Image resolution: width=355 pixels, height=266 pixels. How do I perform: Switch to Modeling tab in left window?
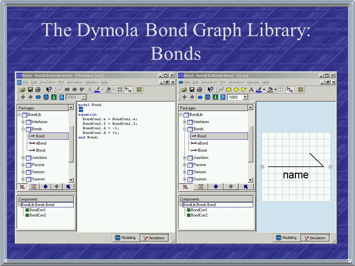click(x=125, y=238)
